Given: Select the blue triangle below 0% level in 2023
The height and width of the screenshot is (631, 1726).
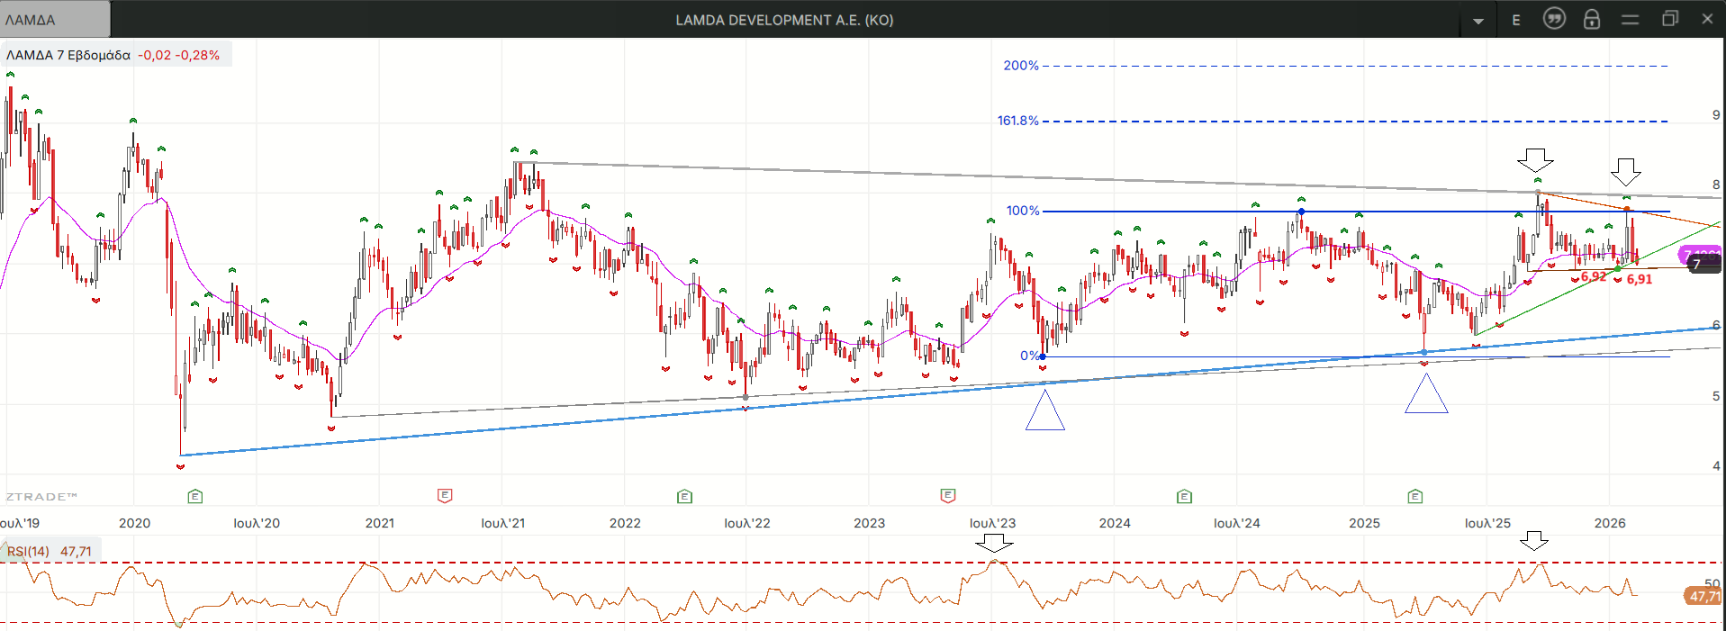Looking at the screenshot, I should point(1045,414).
